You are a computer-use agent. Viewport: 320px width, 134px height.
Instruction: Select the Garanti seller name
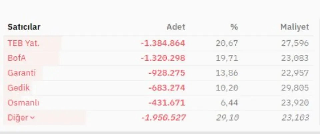22,73
